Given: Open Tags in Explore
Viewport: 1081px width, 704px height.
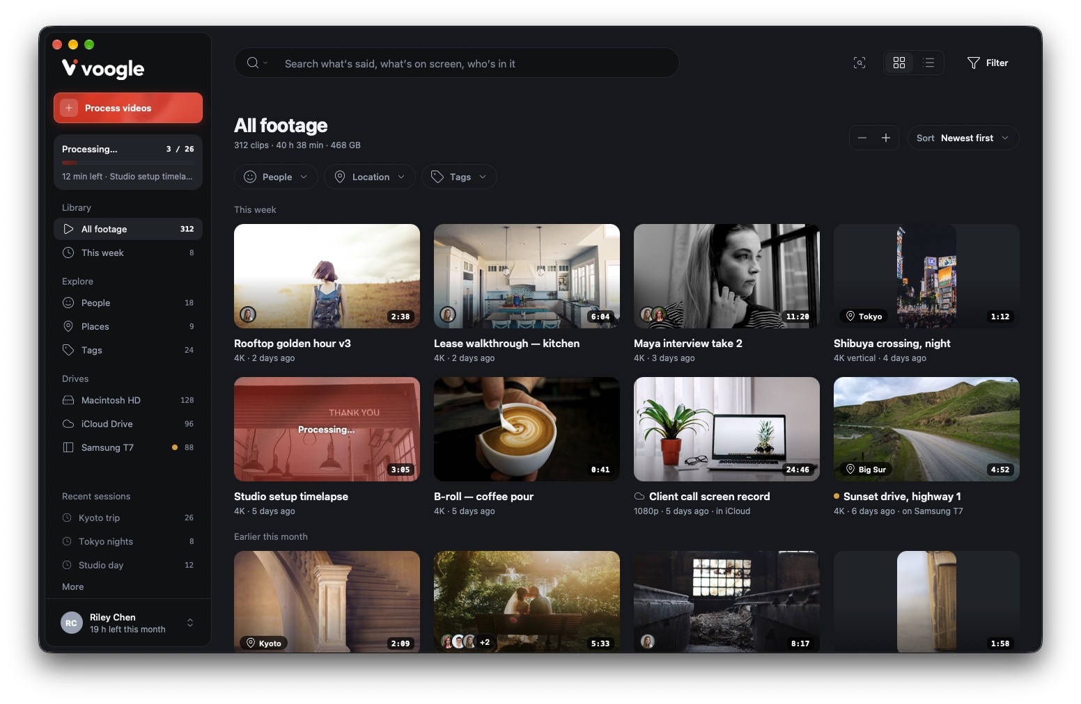Looking at the screenshot, I should [x=128, y=350].
